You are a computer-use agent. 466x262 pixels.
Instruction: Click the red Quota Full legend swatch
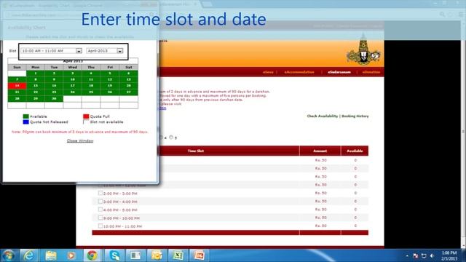pyautogui.click(x=86, y=116)
